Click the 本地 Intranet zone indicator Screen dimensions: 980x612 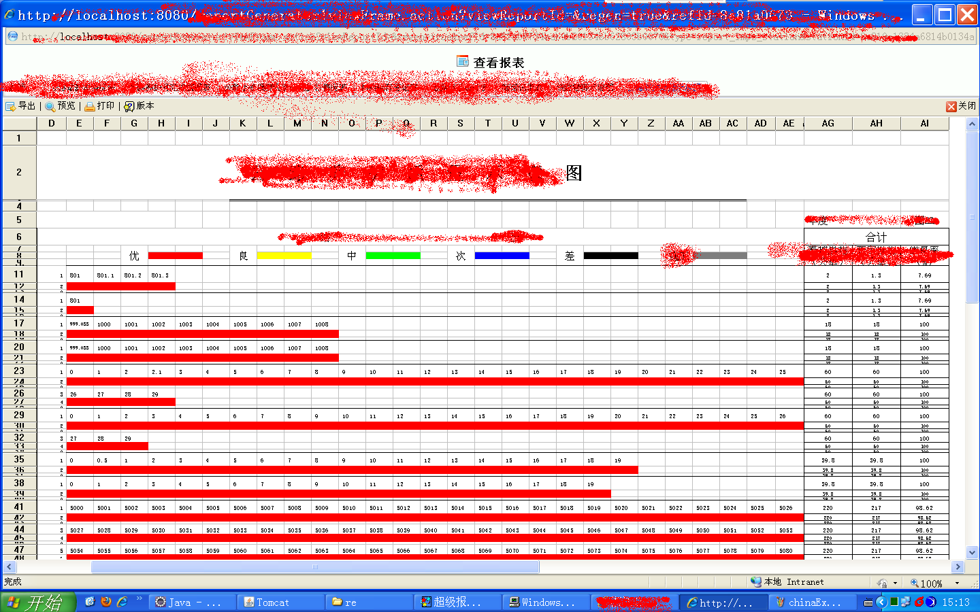tap(787, 582)
